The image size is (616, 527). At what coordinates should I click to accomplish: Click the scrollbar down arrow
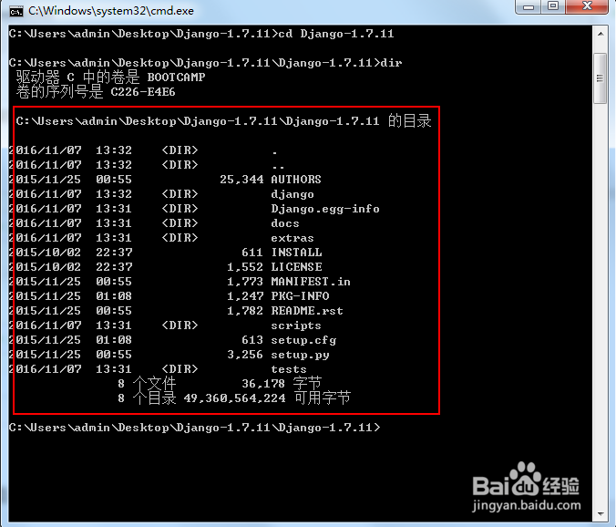(601, 513)
